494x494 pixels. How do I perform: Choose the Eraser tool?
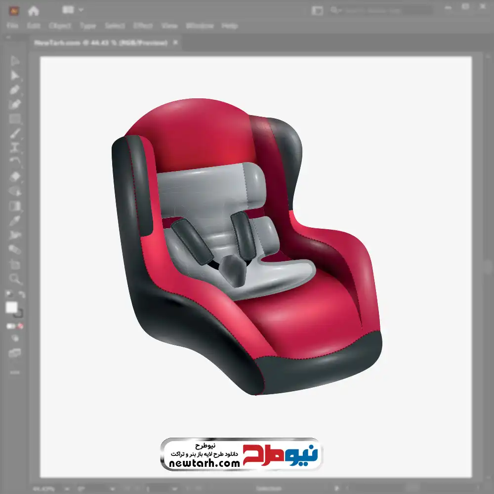pos(15,177)
